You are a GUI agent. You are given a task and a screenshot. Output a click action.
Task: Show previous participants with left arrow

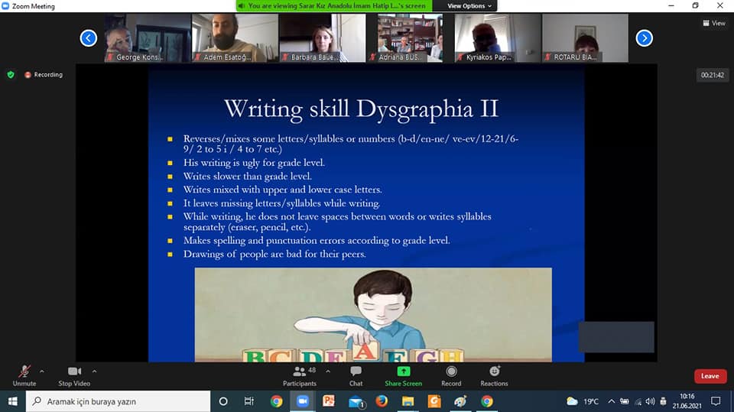tap(89, 37)
